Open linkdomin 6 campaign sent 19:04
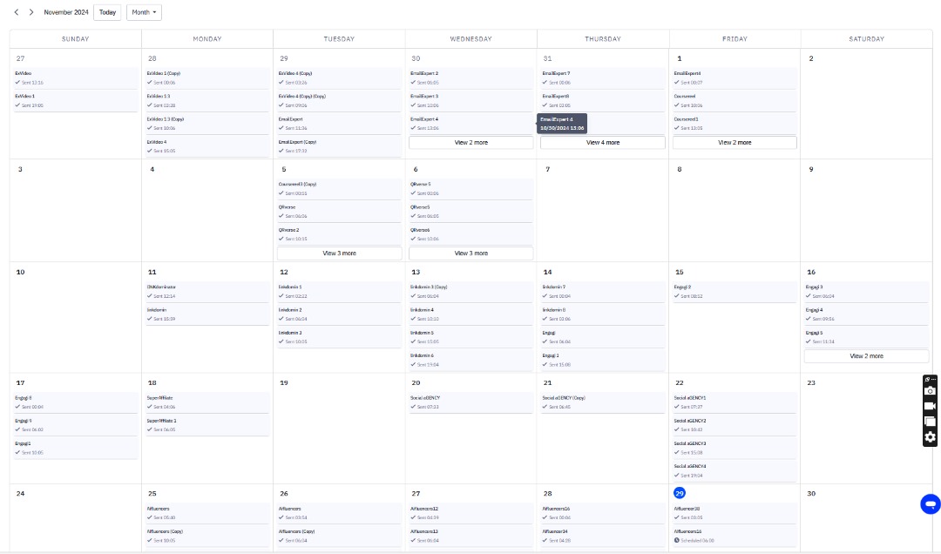This screenshot has width=941, height=554. 471,360
